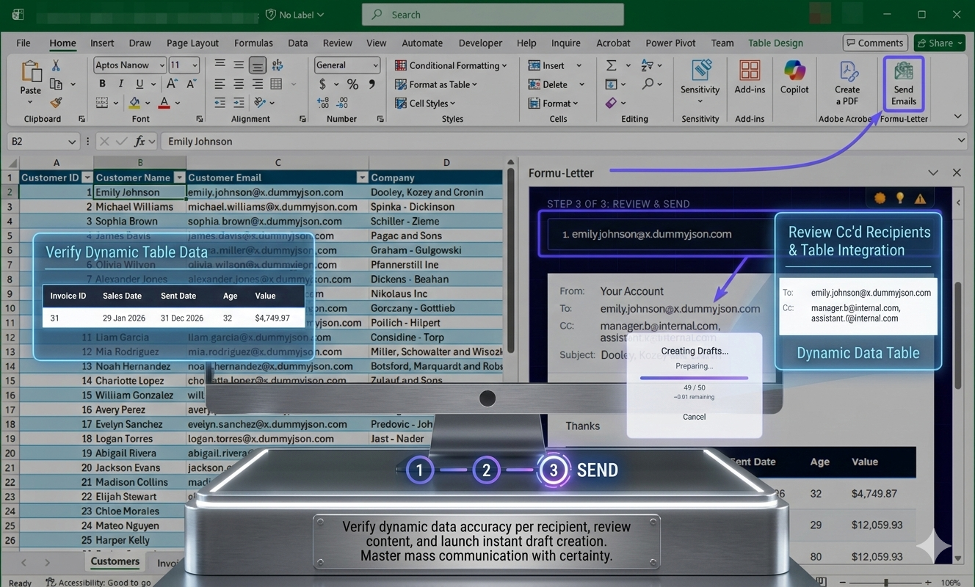
Task: Toggle Bold formatting in the Font group
Action: tap(101, 84)
